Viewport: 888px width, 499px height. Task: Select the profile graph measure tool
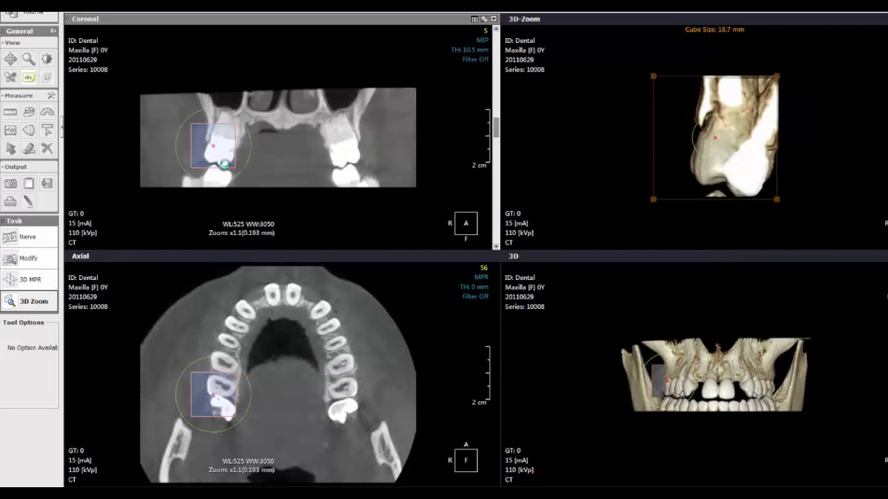pyautogui.click(x=10, y=130)
